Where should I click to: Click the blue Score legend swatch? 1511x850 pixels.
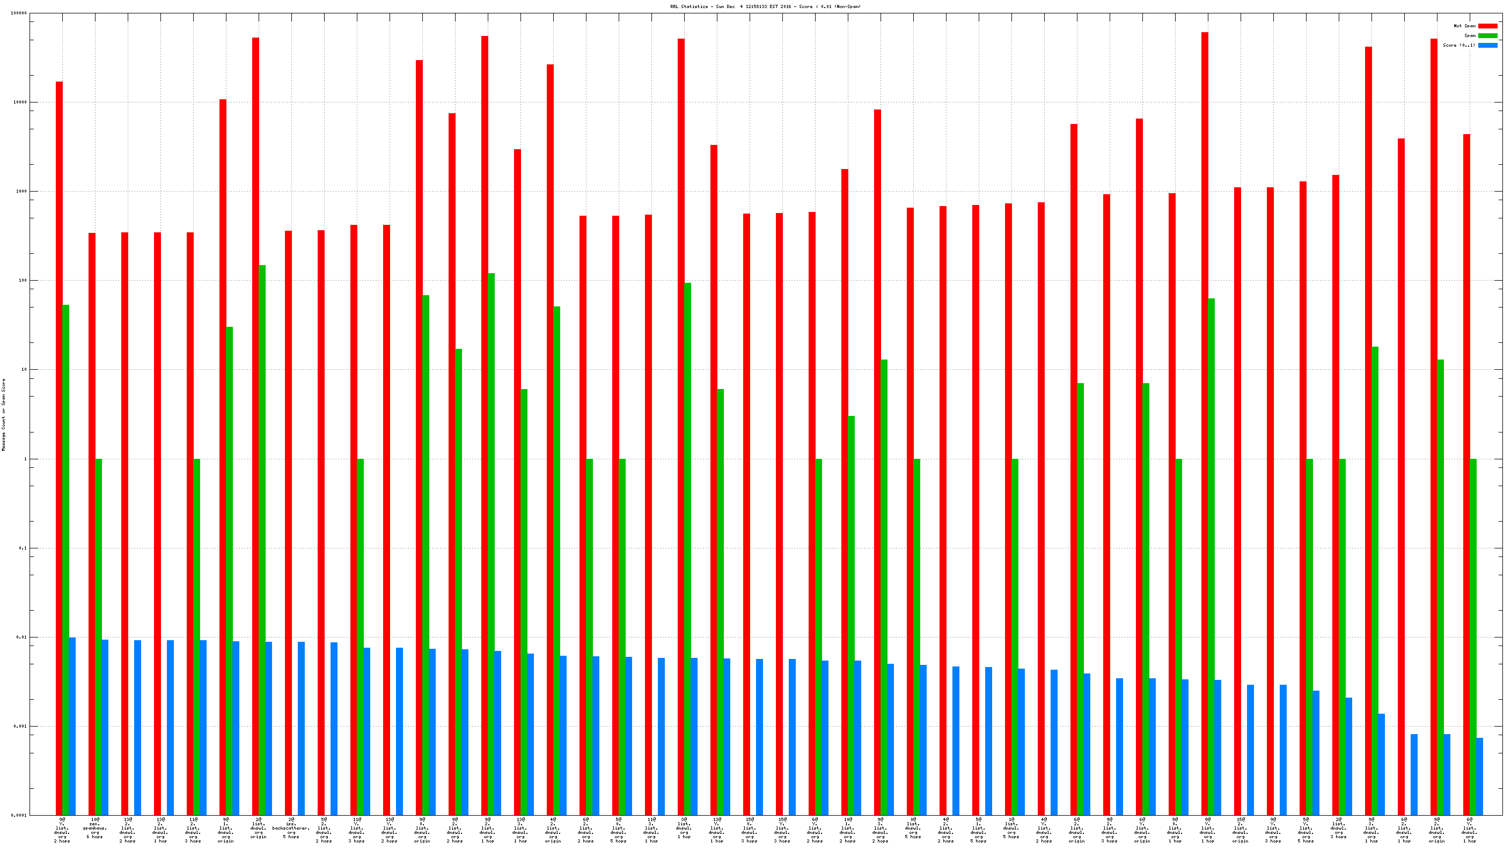[1487, 45]
